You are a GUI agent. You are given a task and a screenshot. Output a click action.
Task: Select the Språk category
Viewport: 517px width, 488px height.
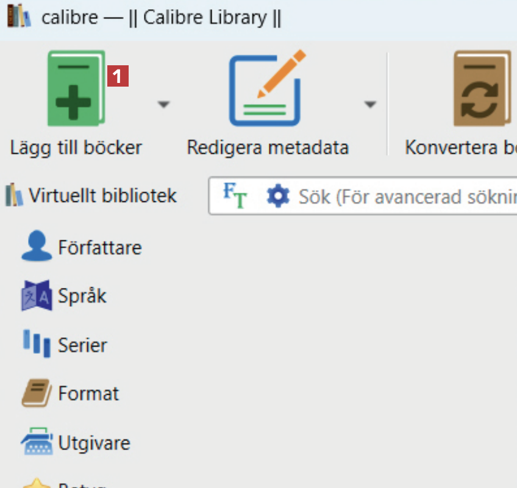pos(82,296)
